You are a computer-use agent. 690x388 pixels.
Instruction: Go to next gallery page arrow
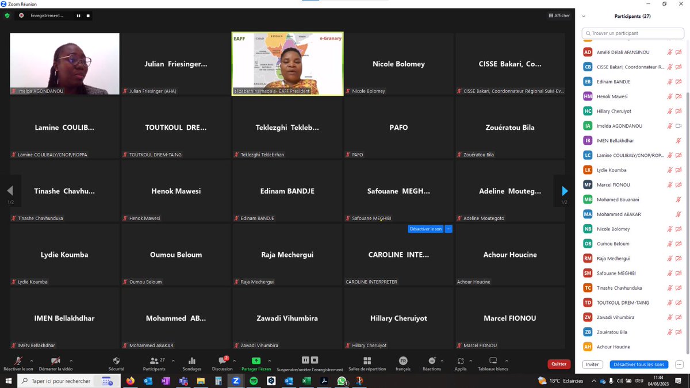[565, 191]
